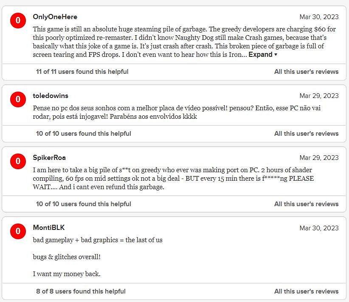Image resolution: width=349 pixels, height=302 pixels.
Task: View all reviews by toledowins
Action: tap(306, 134)
